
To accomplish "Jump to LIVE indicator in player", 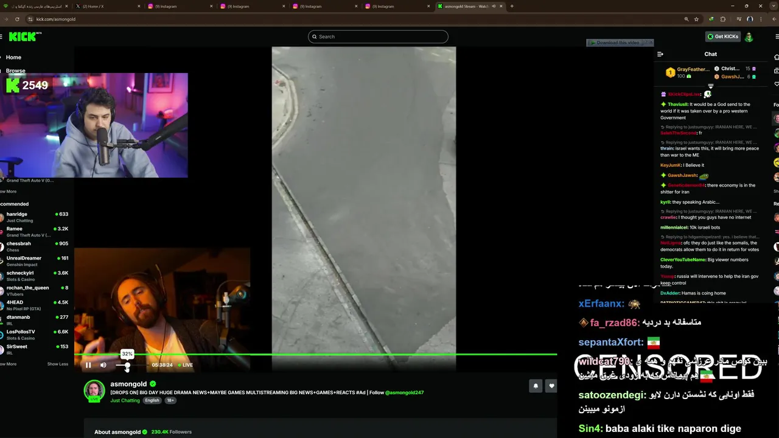I will [185, 365].
